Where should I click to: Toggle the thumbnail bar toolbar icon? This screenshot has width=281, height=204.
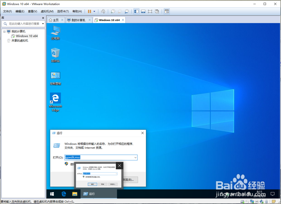point(143,12)
